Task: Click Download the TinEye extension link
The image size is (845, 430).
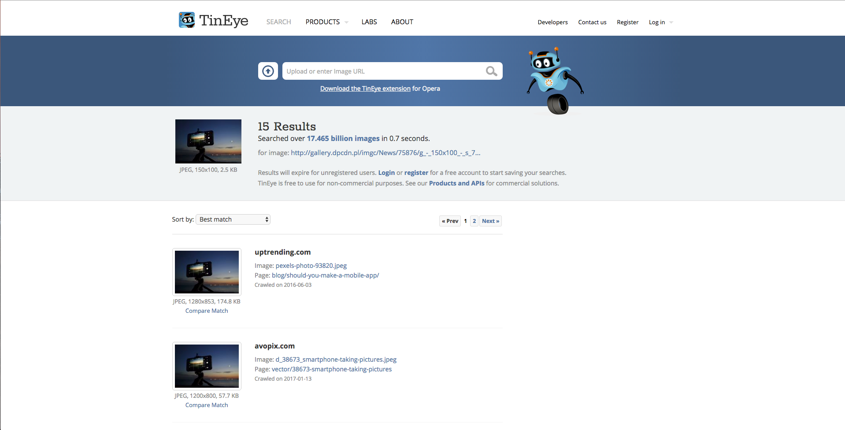Action: pyautogui.click(x=365, y=89)
